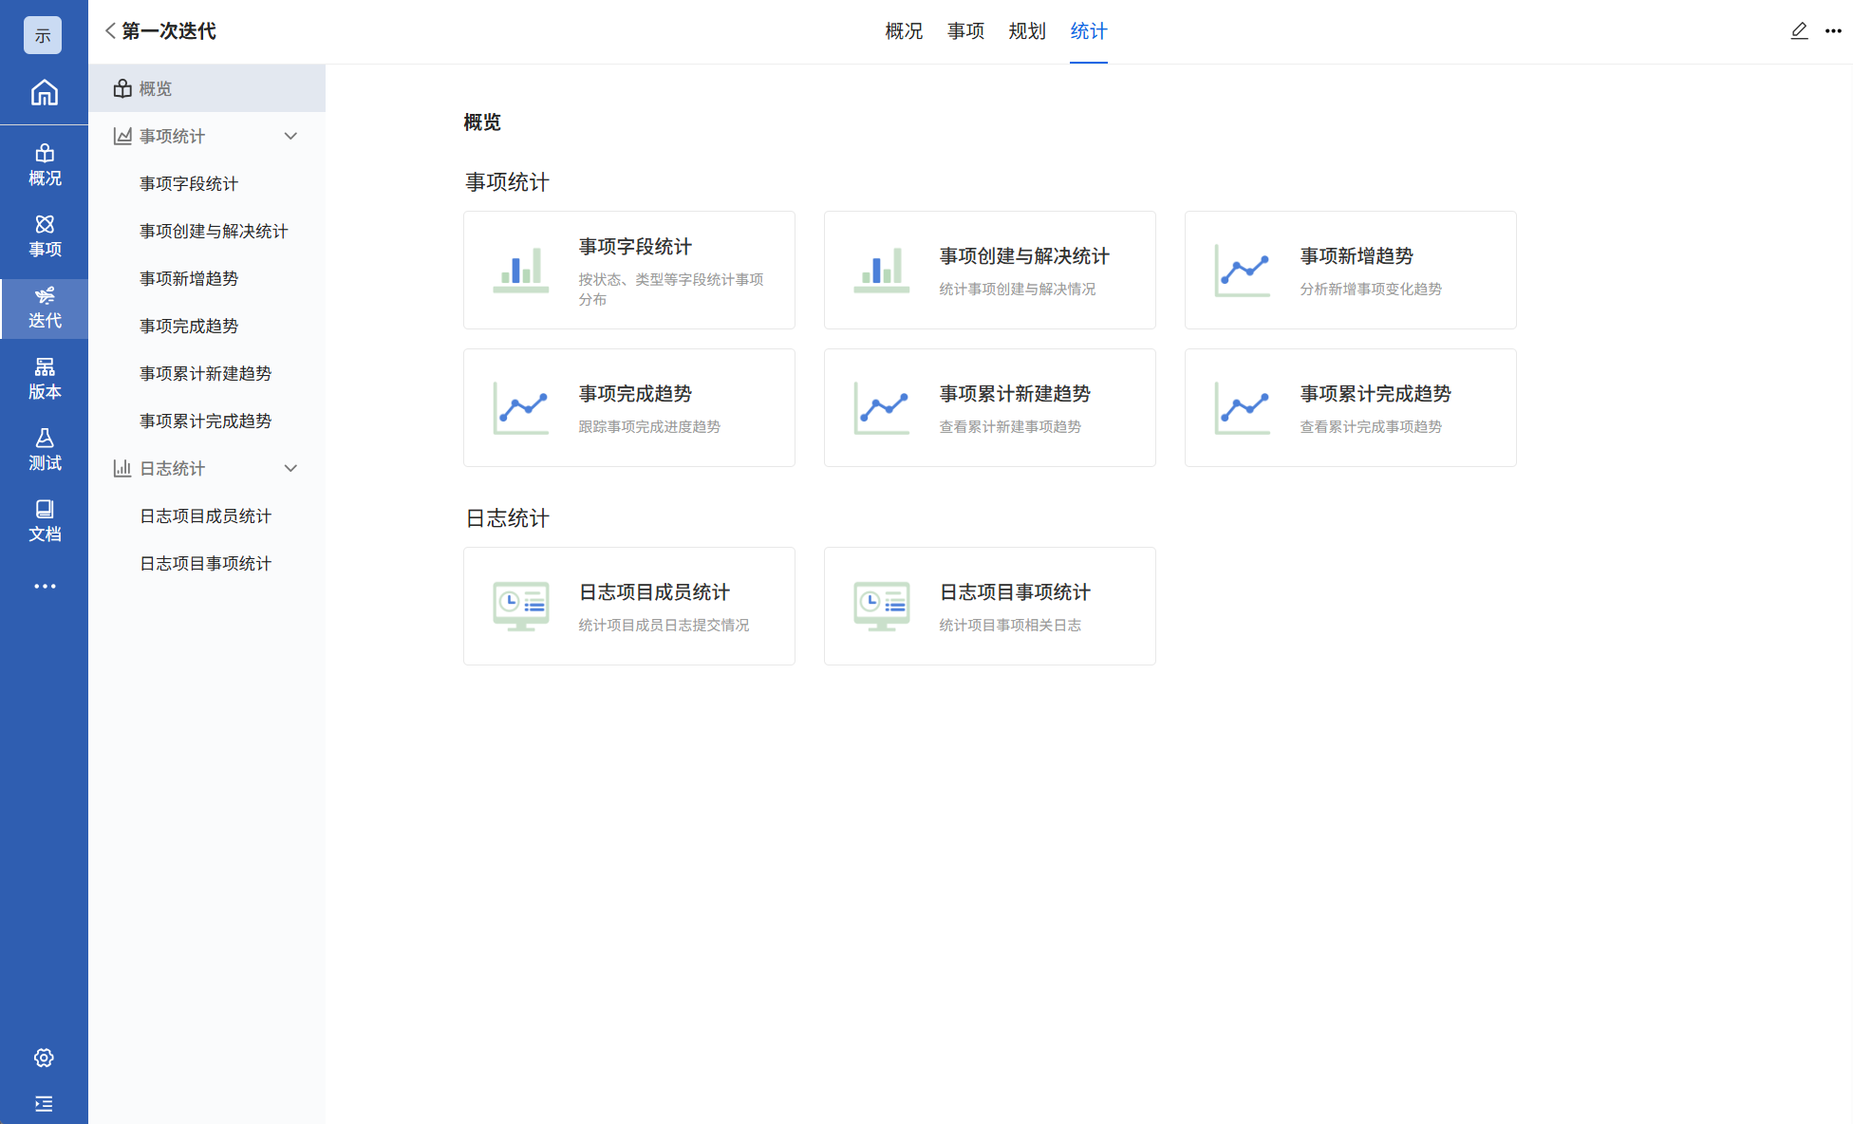Go back using arrow beside 第一次迭代
Viewport: 1853px width, 1124px height.
coord(110,31)
